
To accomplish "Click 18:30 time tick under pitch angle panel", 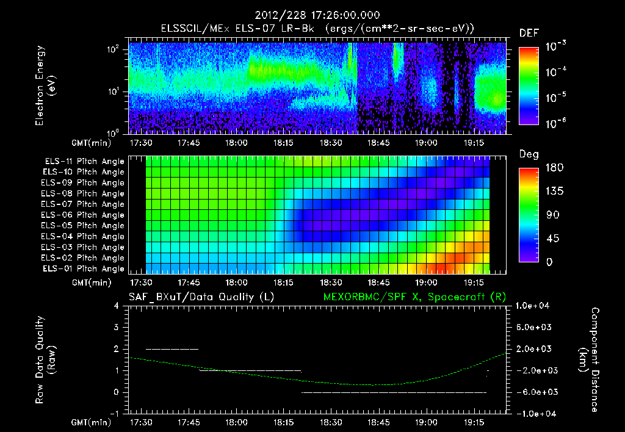I will [331, 283].
